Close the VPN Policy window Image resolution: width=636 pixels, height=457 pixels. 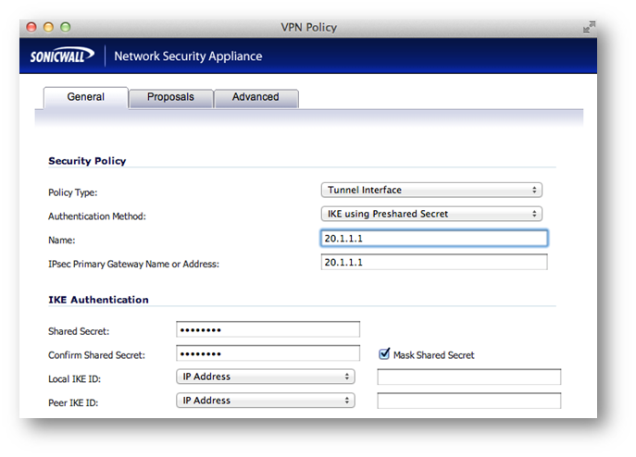click(32, 28)
